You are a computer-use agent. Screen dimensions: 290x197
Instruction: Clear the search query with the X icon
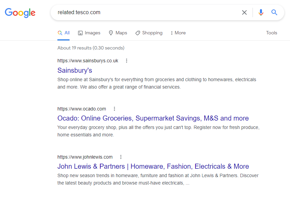point(244,12)
